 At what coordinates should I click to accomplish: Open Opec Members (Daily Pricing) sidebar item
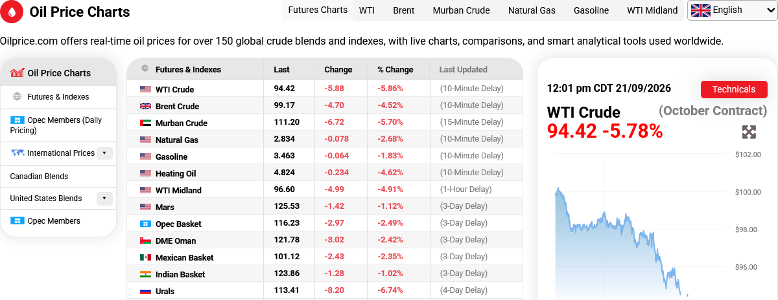pyautogui.click(x=58, y=125)
